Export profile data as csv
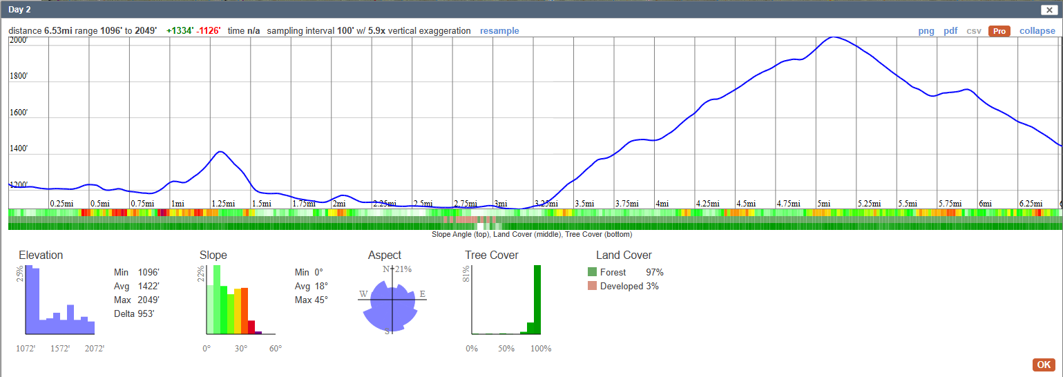Screen dimensions: 1063x377 pos(974,31)
